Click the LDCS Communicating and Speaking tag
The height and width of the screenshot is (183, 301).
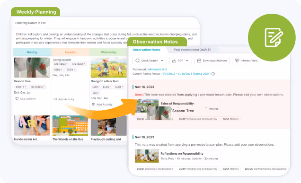266,169
